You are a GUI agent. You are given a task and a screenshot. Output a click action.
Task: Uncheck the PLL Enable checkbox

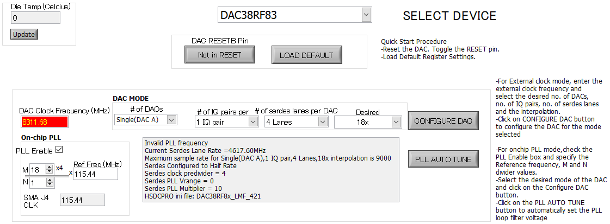tap(59, 149)
